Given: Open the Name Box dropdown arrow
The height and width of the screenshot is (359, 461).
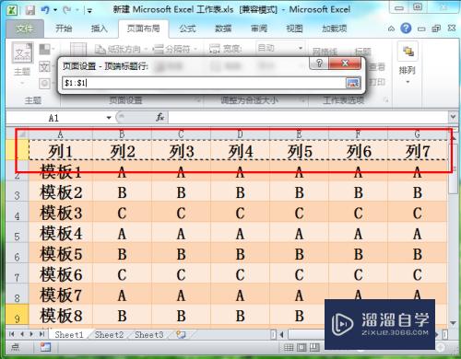Looking at the screenshot, I should click(x=109, y=118).
